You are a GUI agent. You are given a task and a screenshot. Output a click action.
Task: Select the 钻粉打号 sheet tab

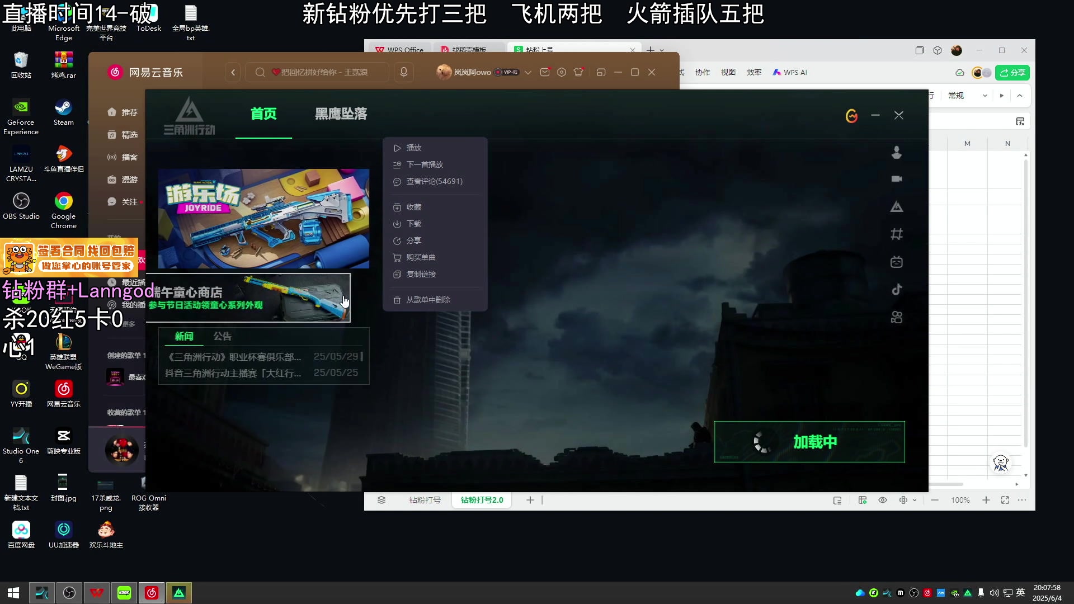click(x=425, y=500)
